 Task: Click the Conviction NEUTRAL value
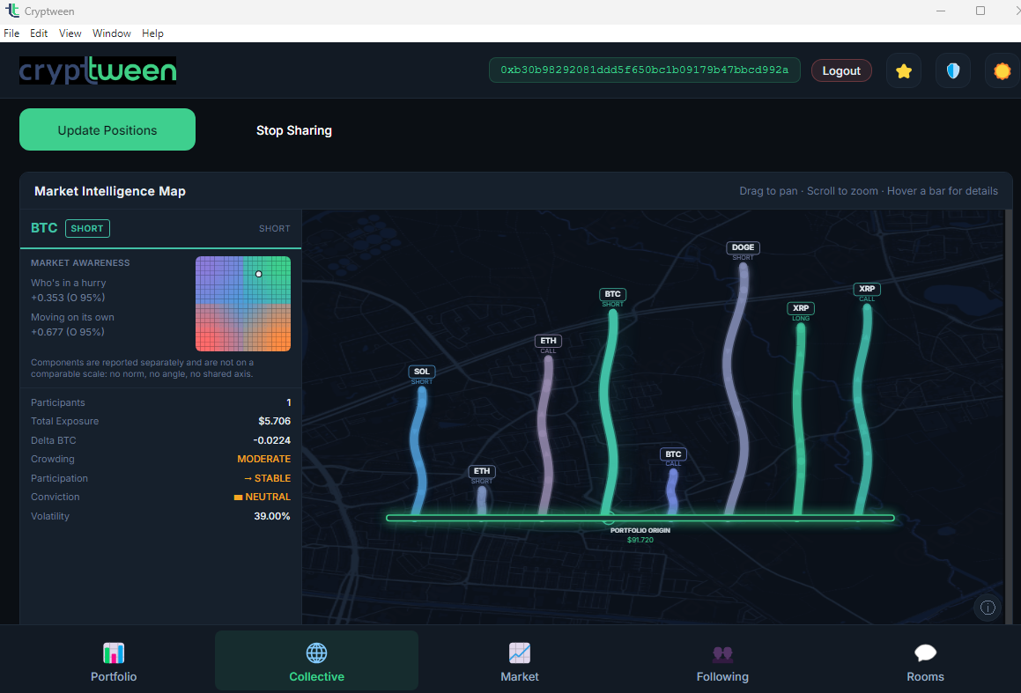[x=263, y=497]
